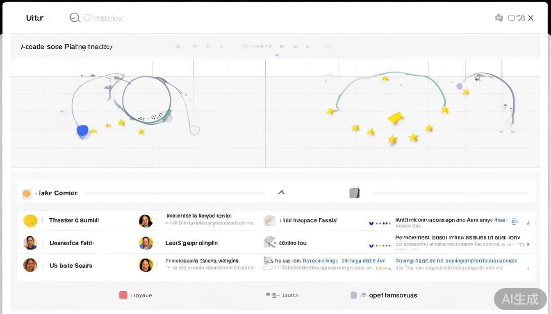The width and height of the screenshot is (551, 314).
Task: Click the yellow circle avatar next to Tfrasster
Action: (x=30, y=221)
